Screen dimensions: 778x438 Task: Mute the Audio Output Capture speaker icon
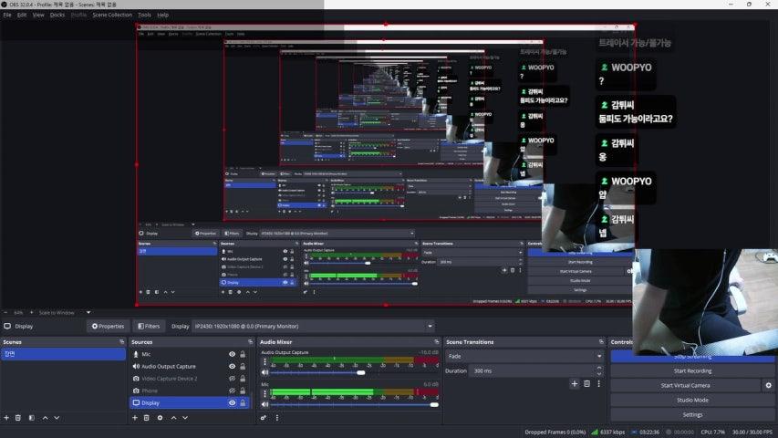(x=265, y=372)
